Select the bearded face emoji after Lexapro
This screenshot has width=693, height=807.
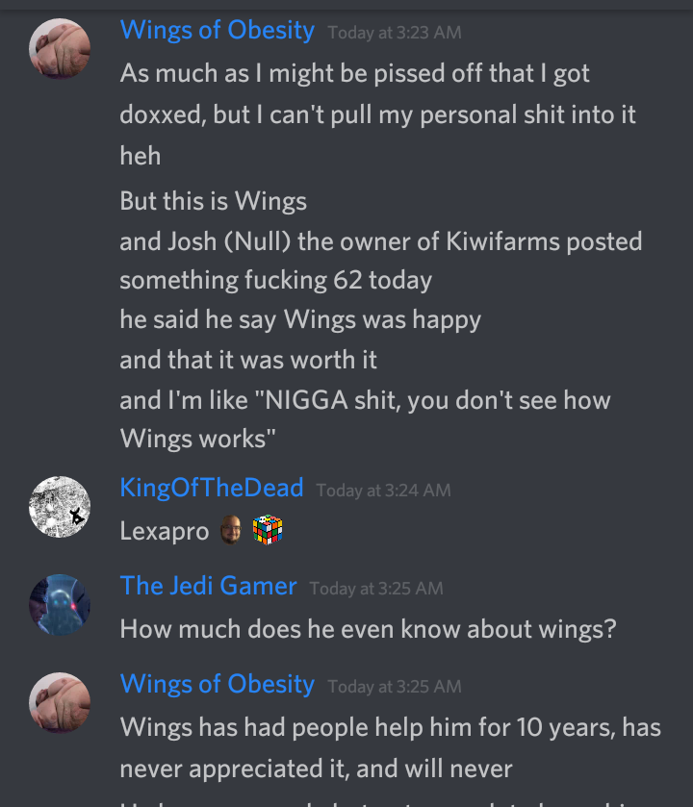point(231,530)
